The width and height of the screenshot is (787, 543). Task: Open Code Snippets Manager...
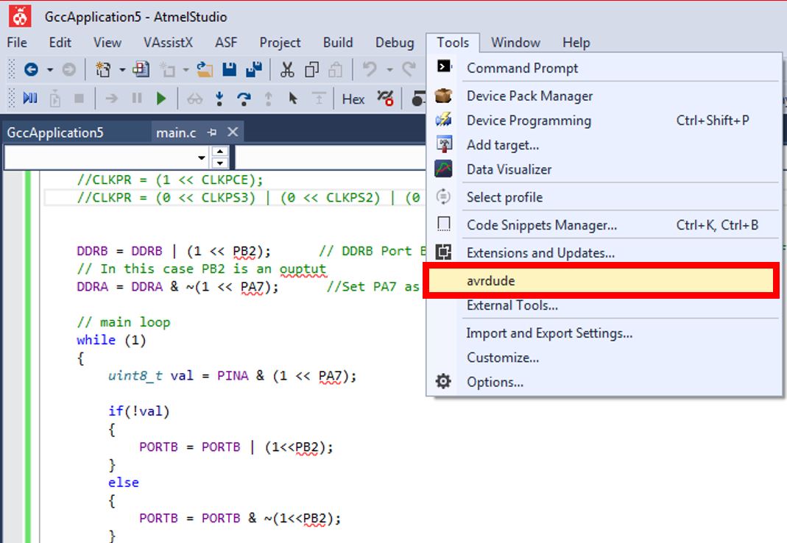[604, 225]
